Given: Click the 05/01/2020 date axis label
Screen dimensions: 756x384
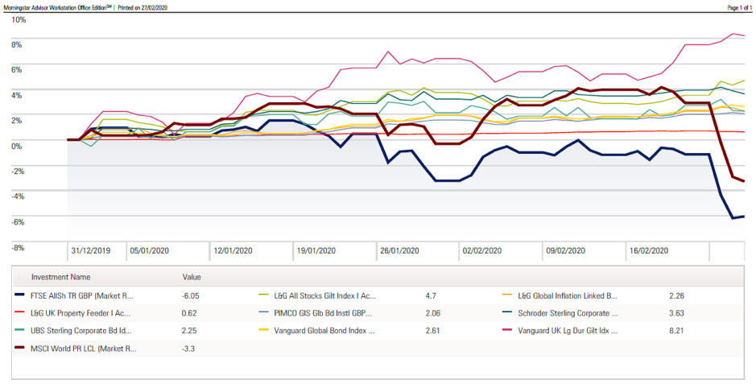Looking at the screenshot, I should pyautogui.click(x=150, y=250).
